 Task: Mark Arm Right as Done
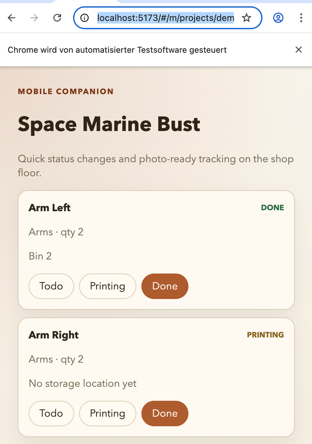(x=165, y=413)
